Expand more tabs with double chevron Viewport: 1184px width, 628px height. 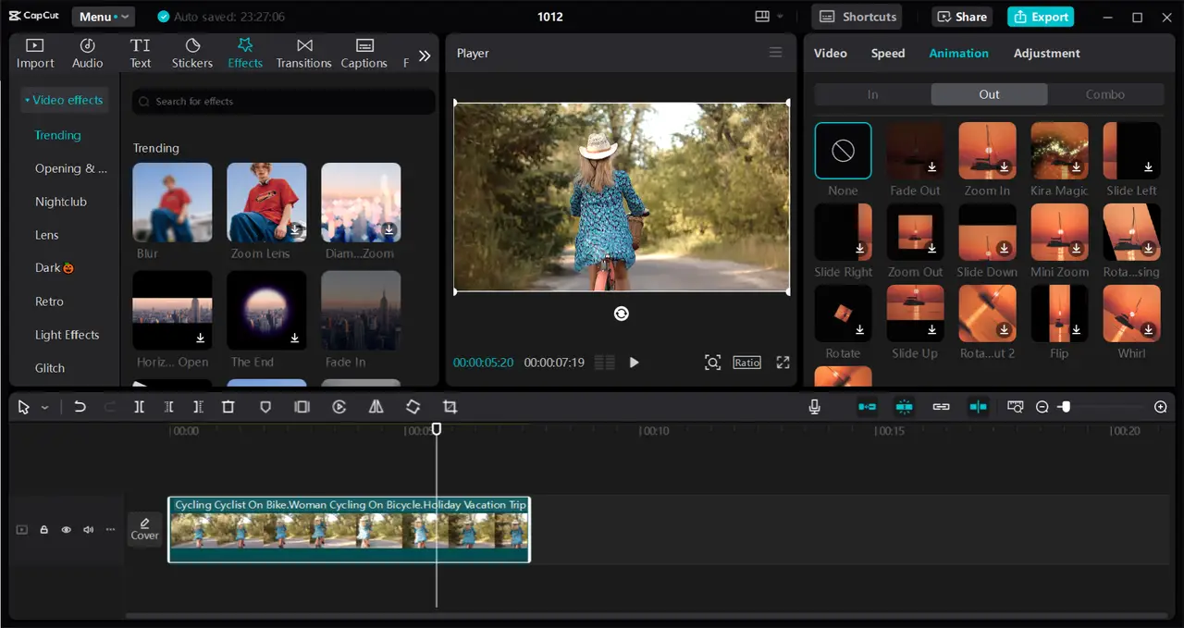click(x=425, y=55)
